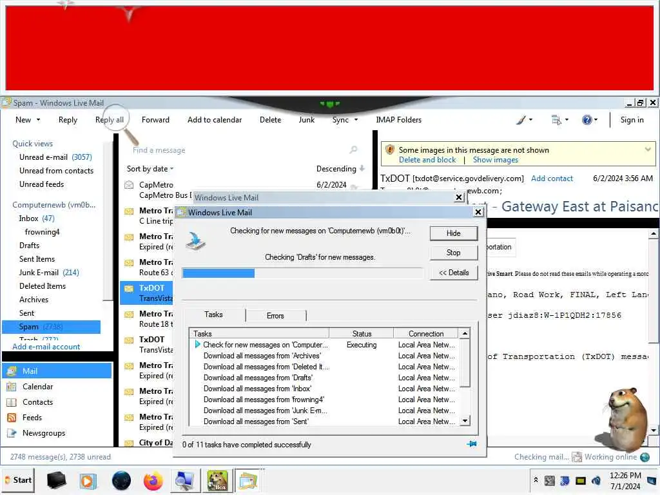The image size is (660, 495).
Task: Click the Show images link
Action: click(496, 160)
